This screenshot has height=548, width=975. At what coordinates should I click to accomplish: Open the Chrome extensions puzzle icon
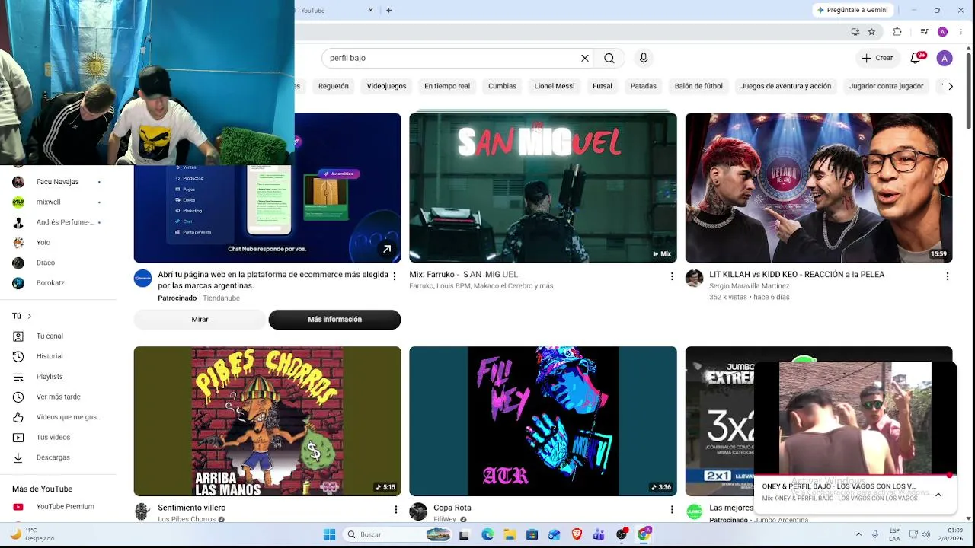(x=897, y=32)
